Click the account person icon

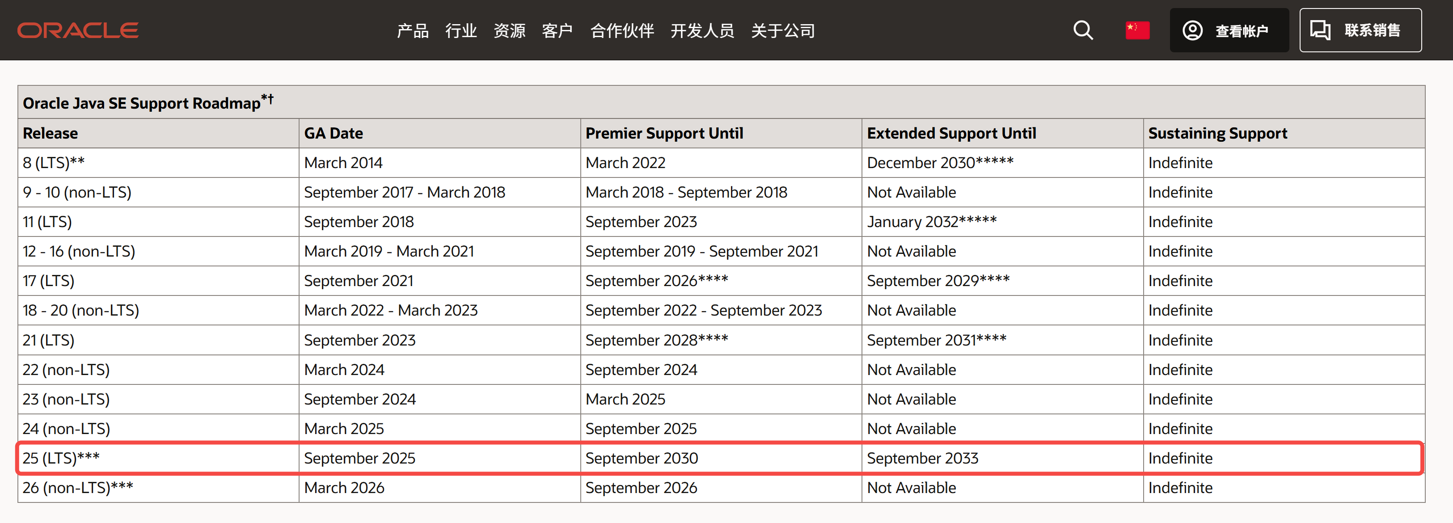(x=1192, y=30)
